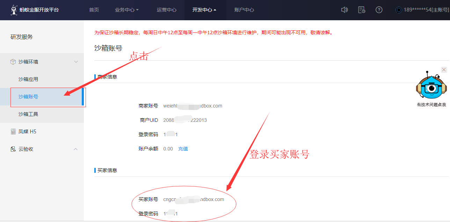Collapse the 沙箱环境 section chevron

click(x=76, y=62)
